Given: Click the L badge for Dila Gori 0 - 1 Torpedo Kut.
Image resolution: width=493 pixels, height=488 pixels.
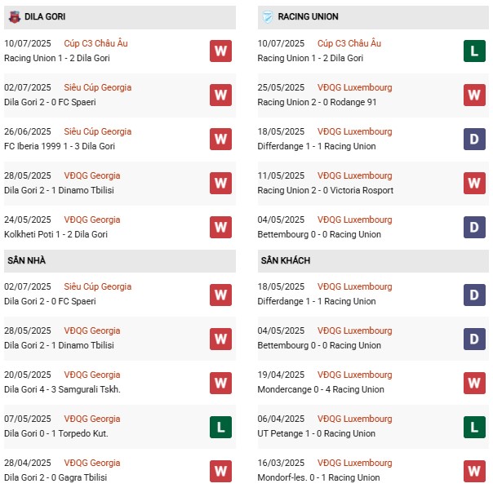Looking at the screenshot, I should pos(220,426).
